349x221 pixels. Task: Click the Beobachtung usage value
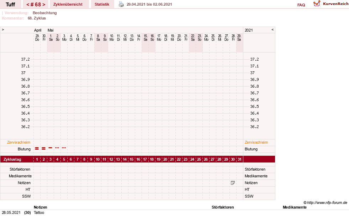pyautogui.click(x=45, y=13)
